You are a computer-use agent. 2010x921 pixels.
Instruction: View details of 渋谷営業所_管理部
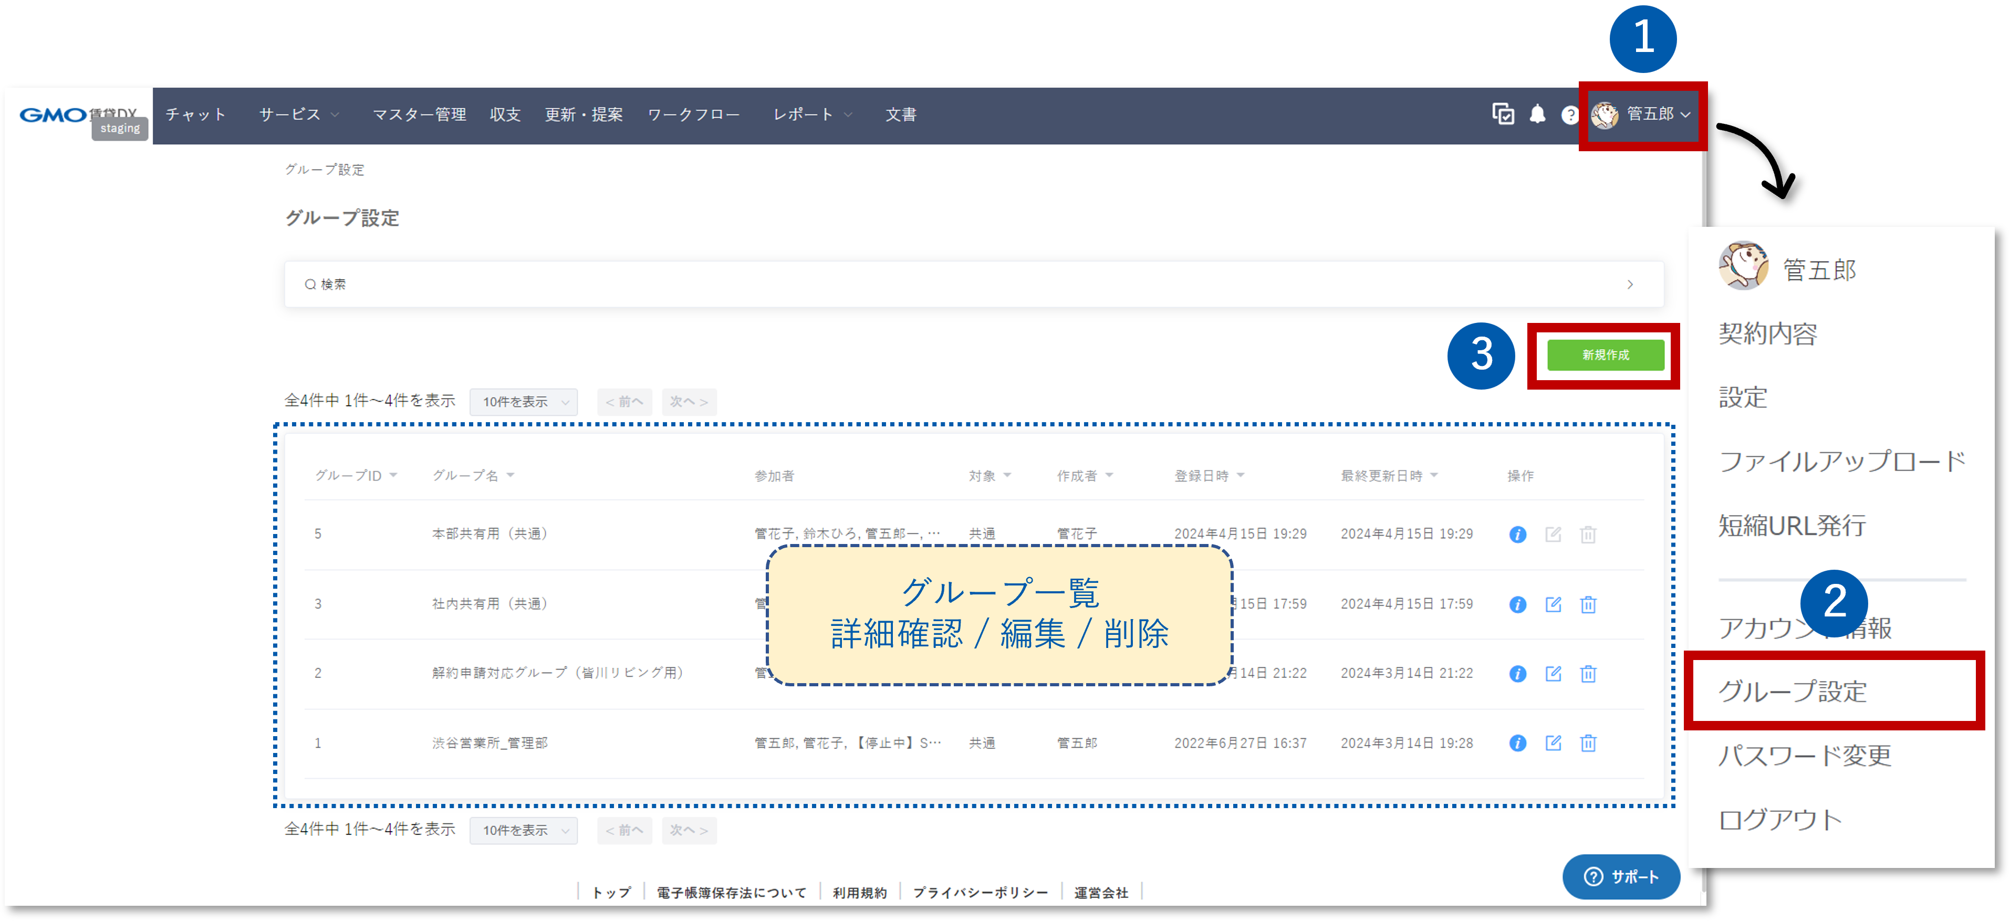[x=1517, y=743]
